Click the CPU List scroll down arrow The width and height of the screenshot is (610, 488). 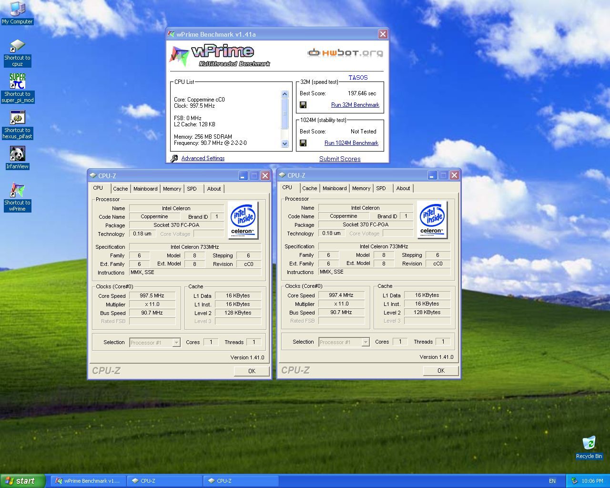click(285, 143)
